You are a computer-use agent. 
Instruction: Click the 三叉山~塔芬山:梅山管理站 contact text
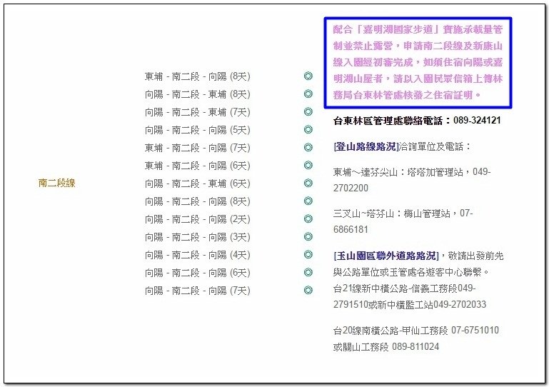tap(403, 221)
